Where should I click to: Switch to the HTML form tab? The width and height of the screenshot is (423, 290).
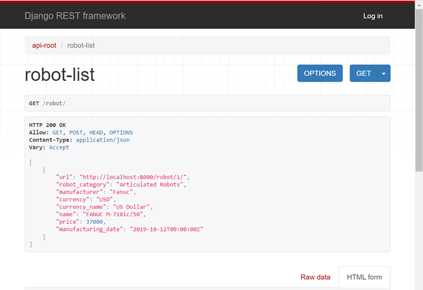click(364, 277)
